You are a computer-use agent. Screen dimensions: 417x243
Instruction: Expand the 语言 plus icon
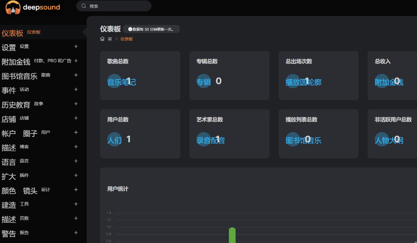[76, 161]
